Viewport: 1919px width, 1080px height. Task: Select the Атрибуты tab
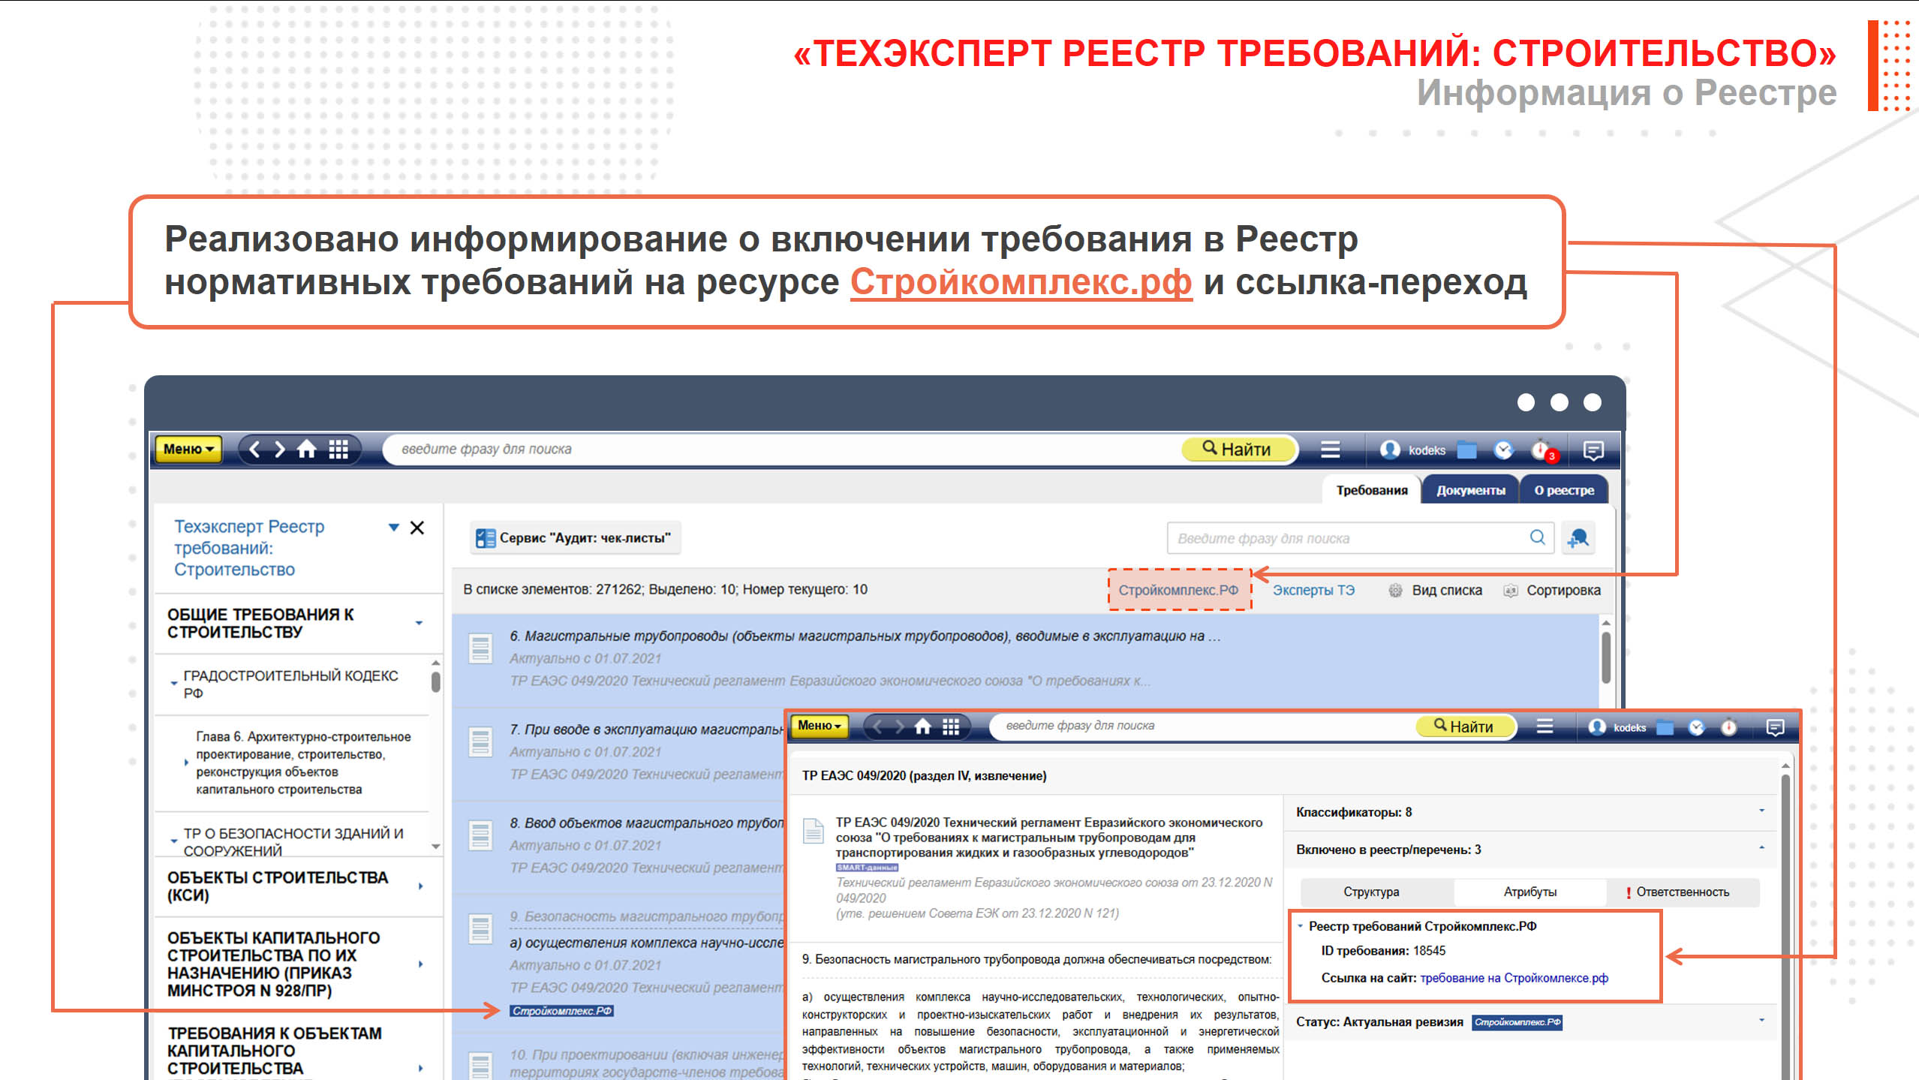click(x=1529, y=892)
